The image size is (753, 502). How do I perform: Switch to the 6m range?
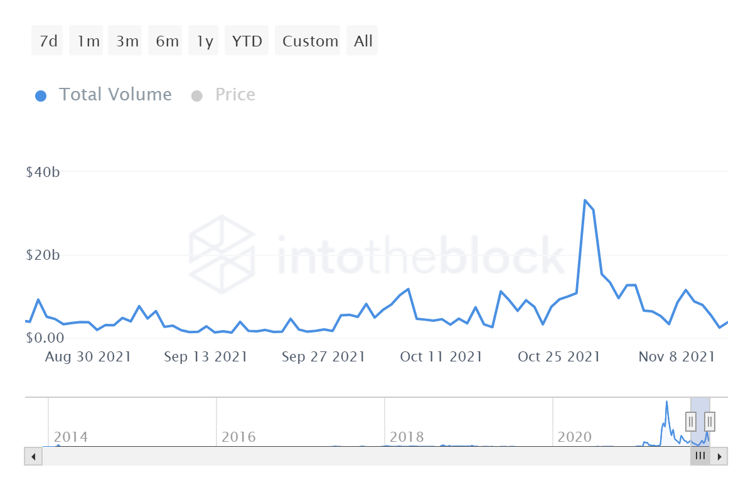[x=167, y=41]
